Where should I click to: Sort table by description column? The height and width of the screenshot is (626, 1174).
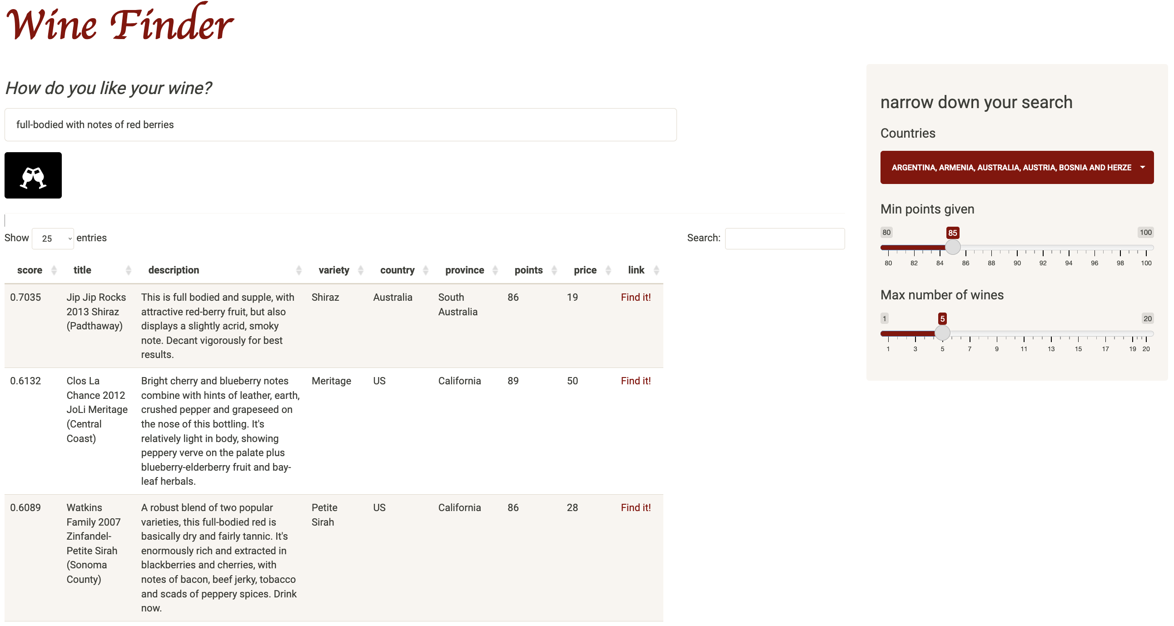(x=221, y=270)
